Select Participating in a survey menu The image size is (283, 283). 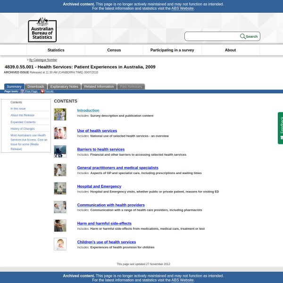(172, 50)
